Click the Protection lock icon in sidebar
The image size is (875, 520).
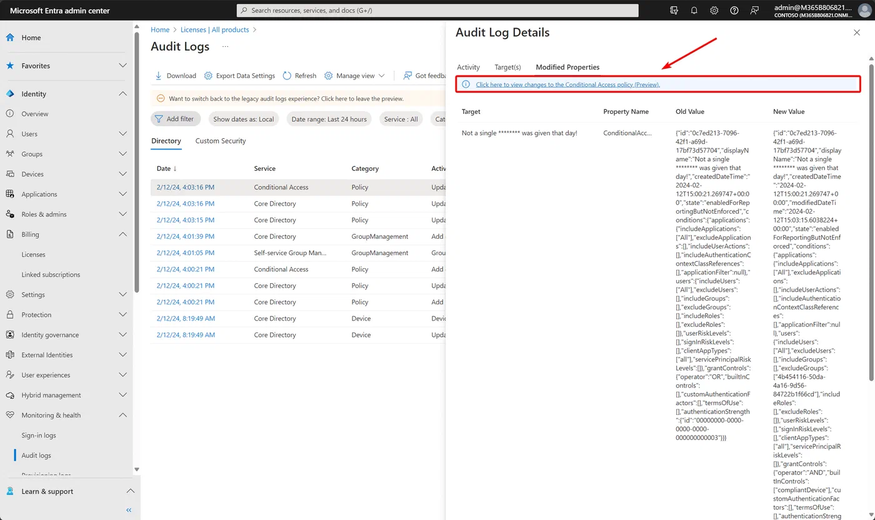(x=10, y=314)
